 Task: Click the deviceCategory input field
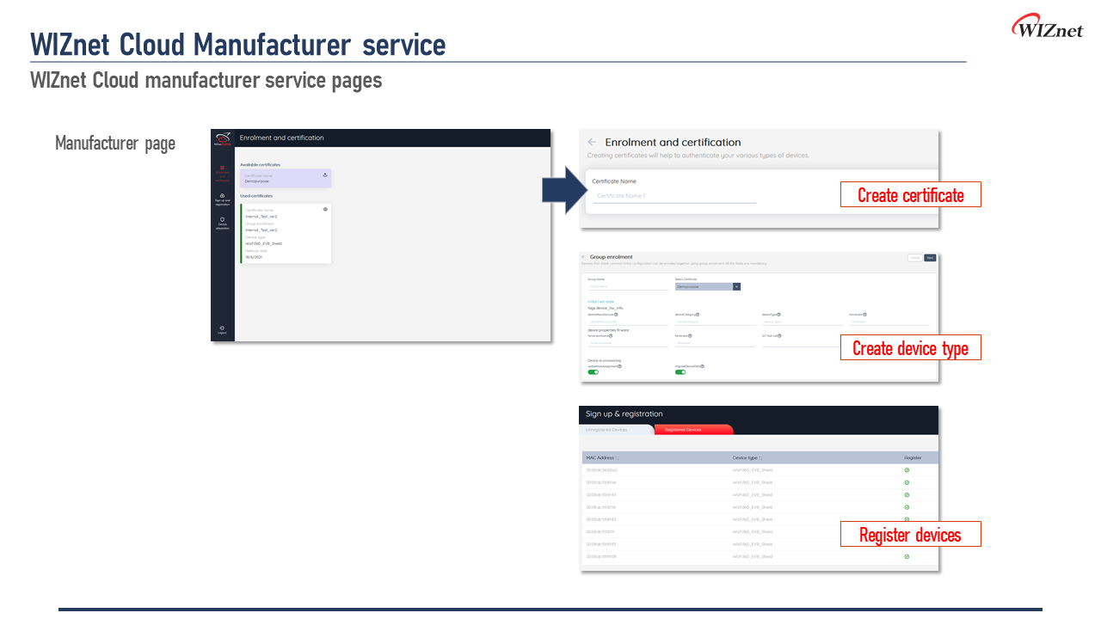(x=715, y=322)
